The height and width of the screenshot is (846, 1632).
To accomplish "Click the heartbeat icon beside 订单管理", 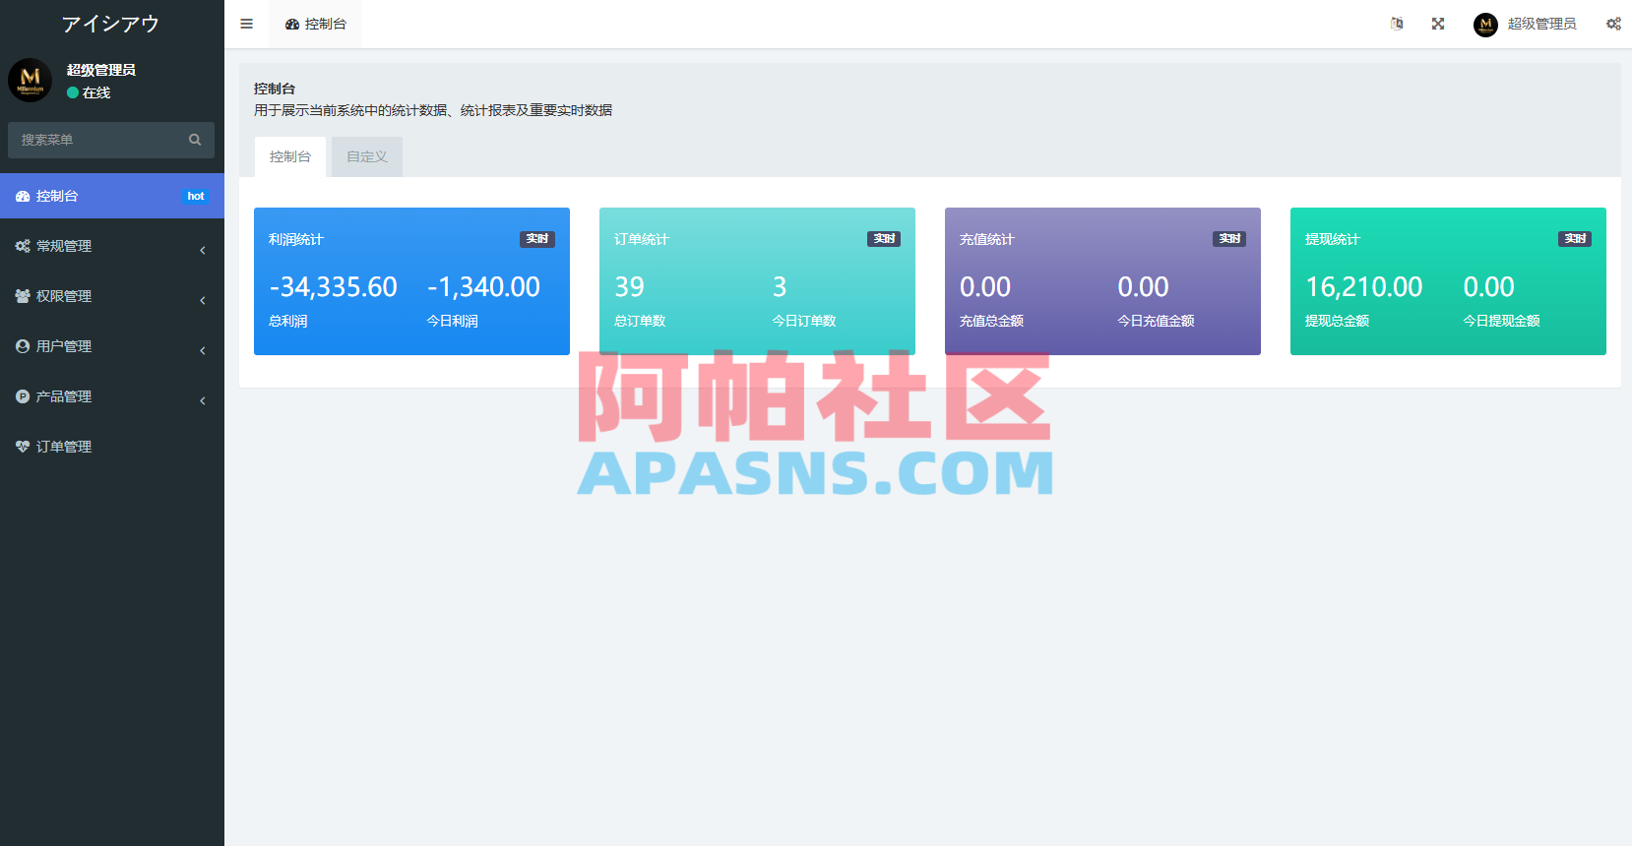I will point(23,447).
